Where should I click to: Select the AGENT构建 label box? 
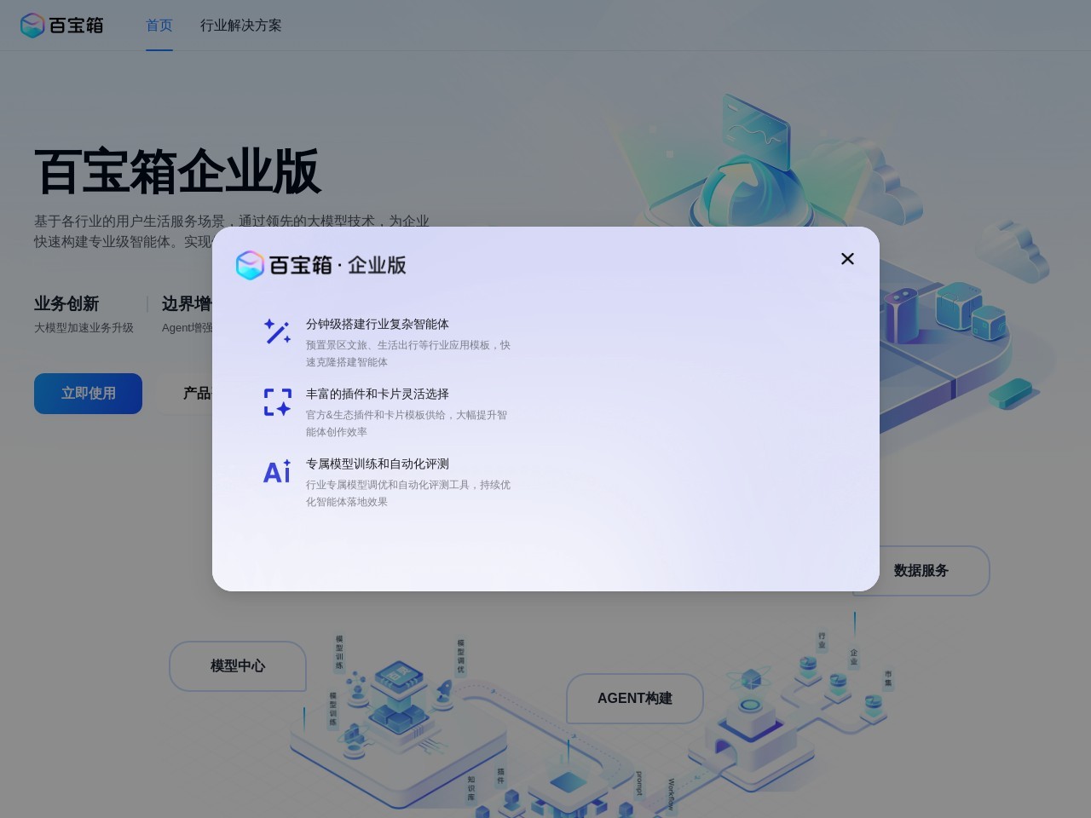pos(635,699)
